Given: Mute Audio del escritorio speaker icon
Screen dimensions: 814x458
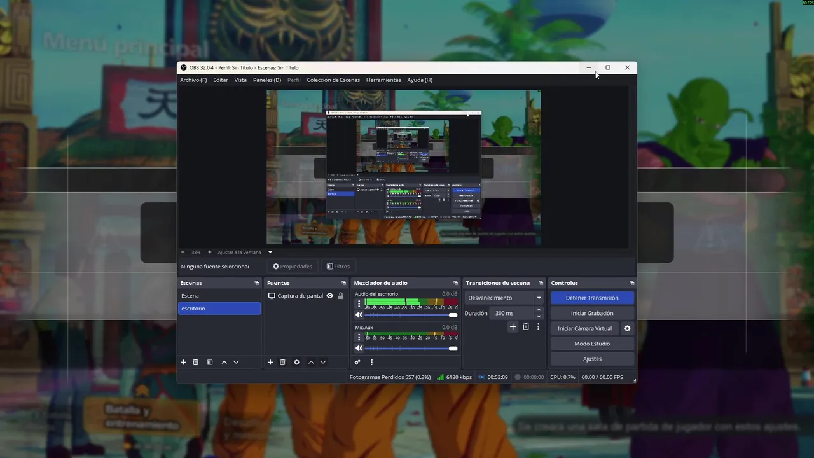Looking at the screenshot, I should tap(359, 315).
